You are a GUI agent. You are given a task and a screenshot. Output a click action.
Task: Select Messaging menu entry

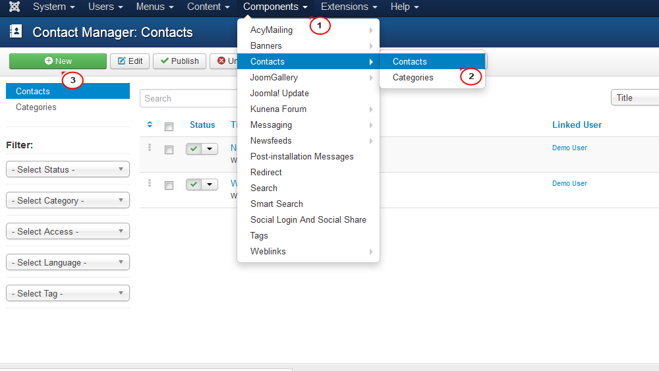308,125
